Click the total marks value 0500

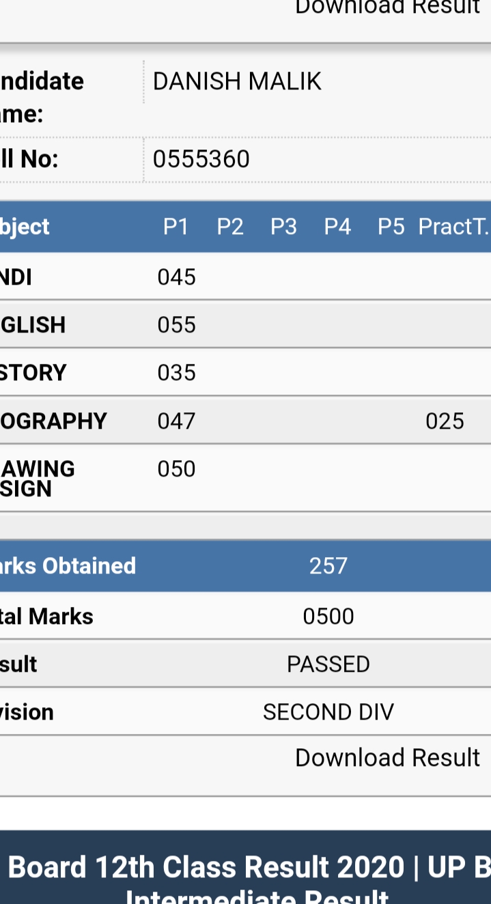pyautogui.click(x=328, y=617)
